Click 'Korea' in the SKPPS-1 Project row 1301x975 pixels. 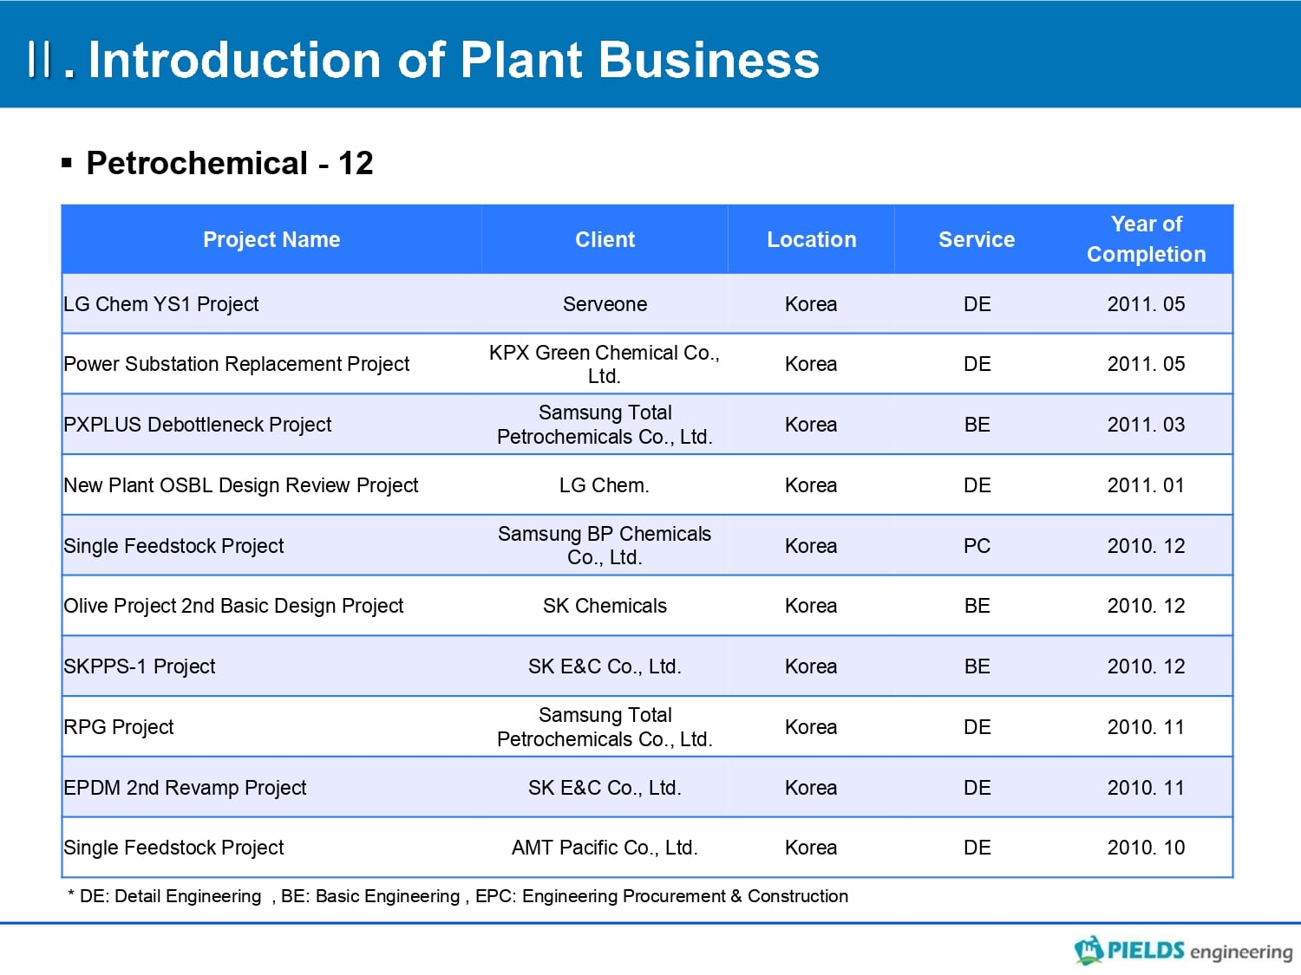pyautogui.click(x=811, y=666)
